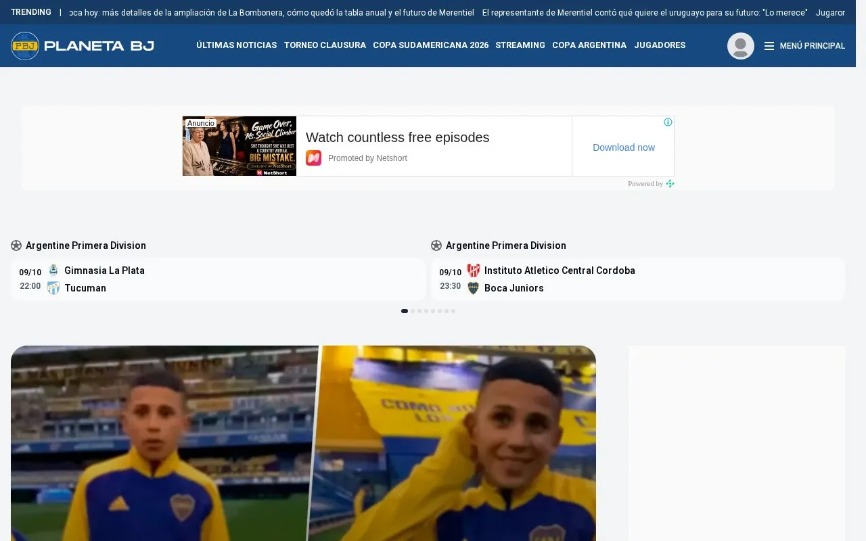Click the Netshort app icon in ad
This screenshot has width=866, height=541.
pos(313,158)
